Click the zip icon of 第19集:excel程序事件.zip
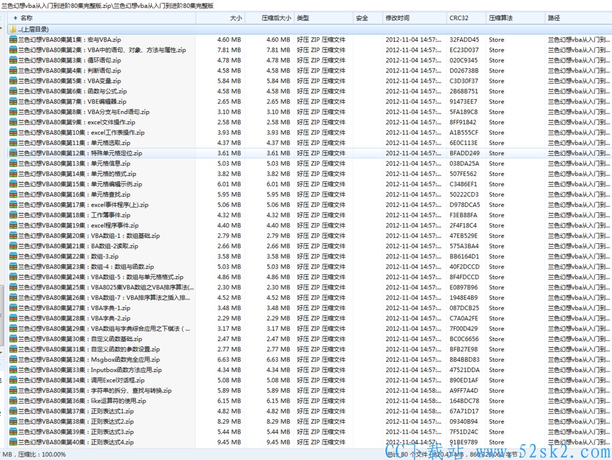 point(13,225)
